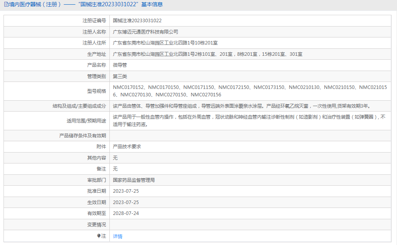
Task: Select effective date 2023-07-25 in 生效日期 row
Action: pos(126,202)
